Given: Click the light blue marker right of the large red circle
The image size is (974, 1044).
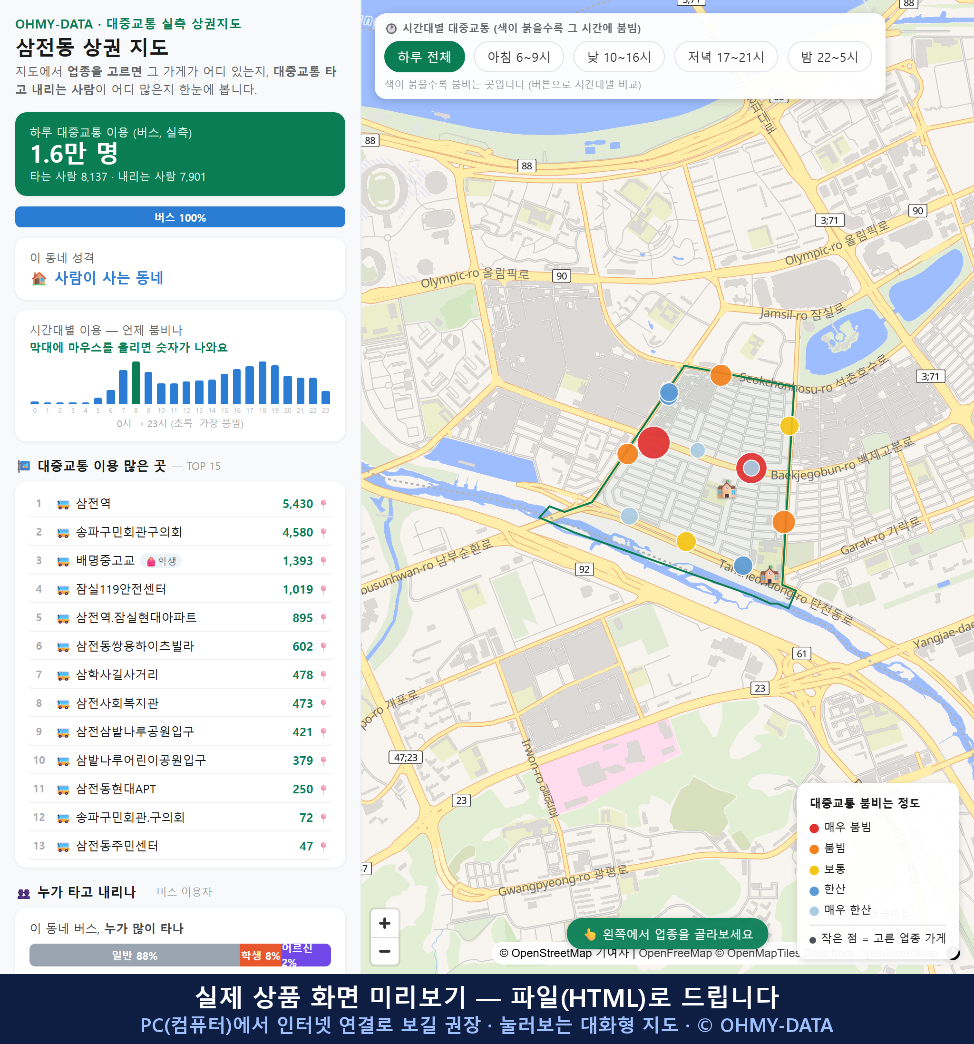Looking at the screenshot, I should point(697,450).
